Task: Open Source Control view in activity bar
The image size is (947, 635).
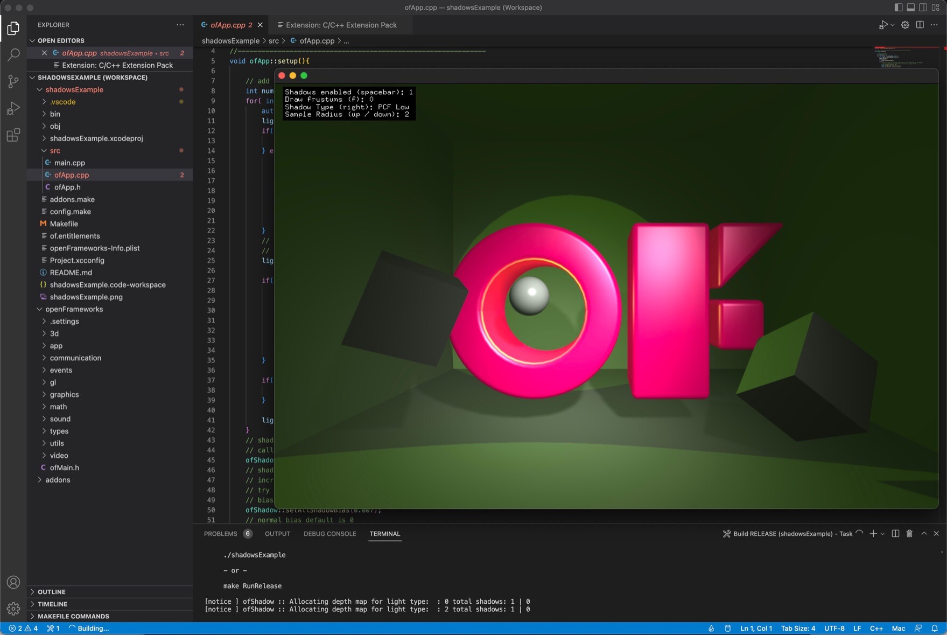Action: (x=13, y=81)
